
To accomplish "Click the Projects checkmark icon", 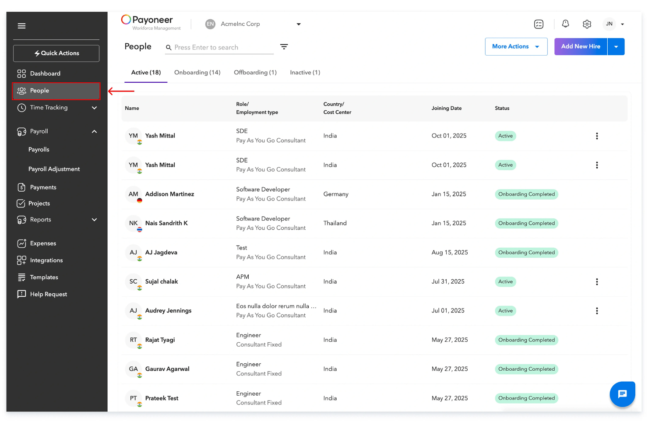I will [21, 204].
